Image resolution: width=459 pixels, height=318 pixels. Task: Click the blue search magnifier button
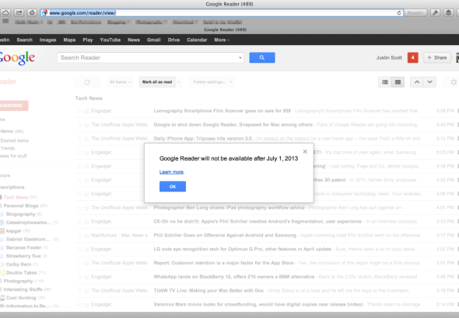[x=262, y=57]
